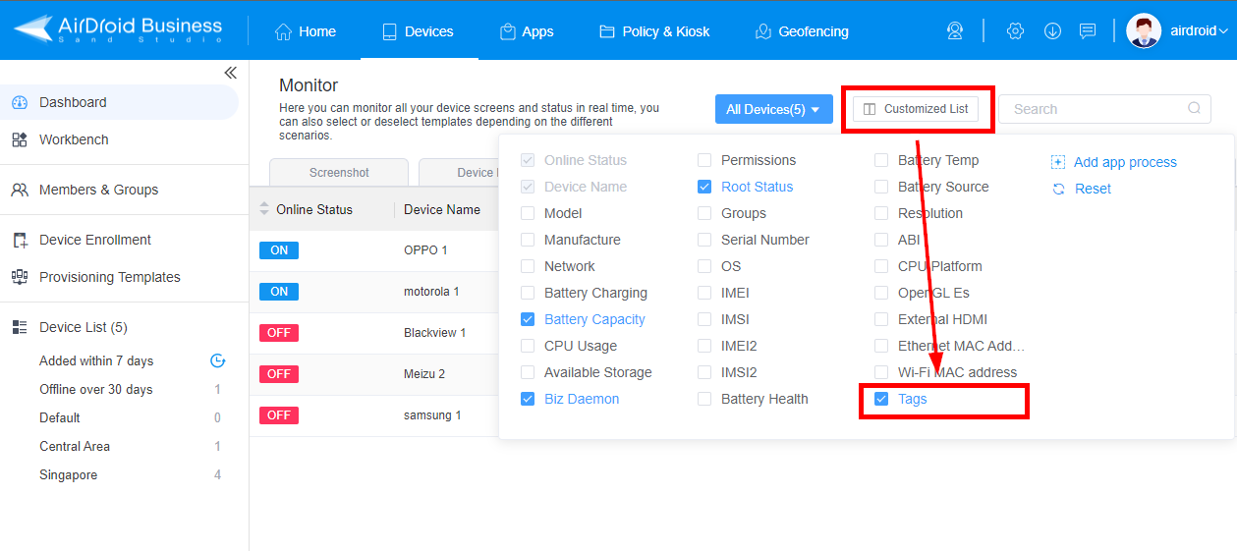Select the Default device group
1237x551 pixels.
click(60, 417)
